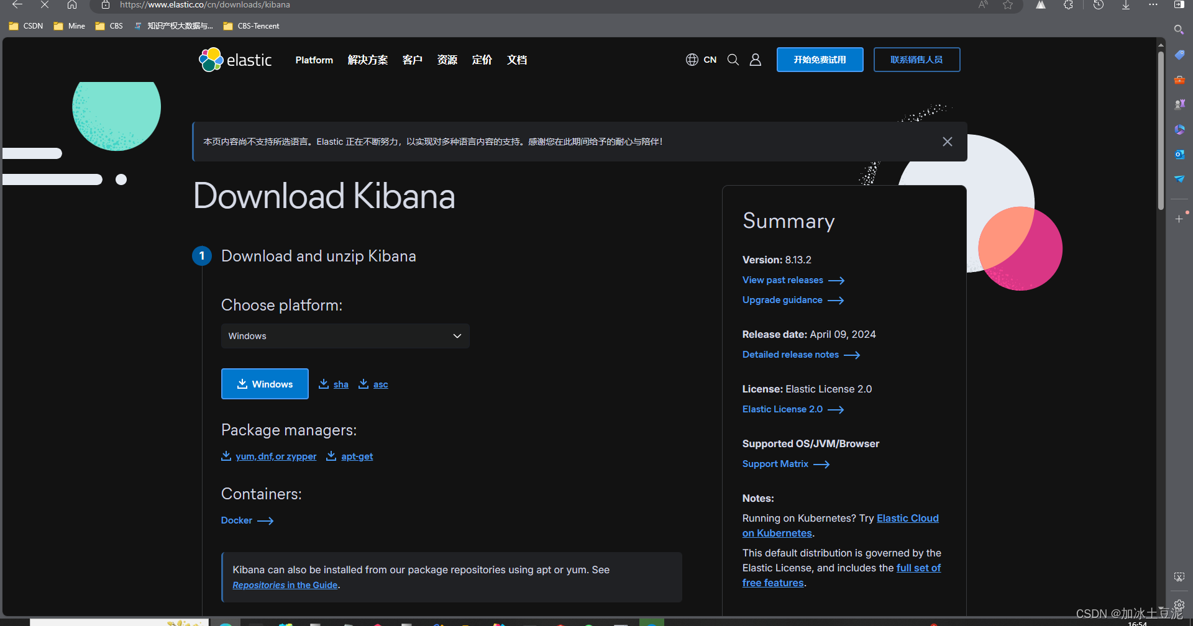Open the Tools toolbox icon in sidebar
This screenshot has width=1193, height=626.
tap(1179, 80)
